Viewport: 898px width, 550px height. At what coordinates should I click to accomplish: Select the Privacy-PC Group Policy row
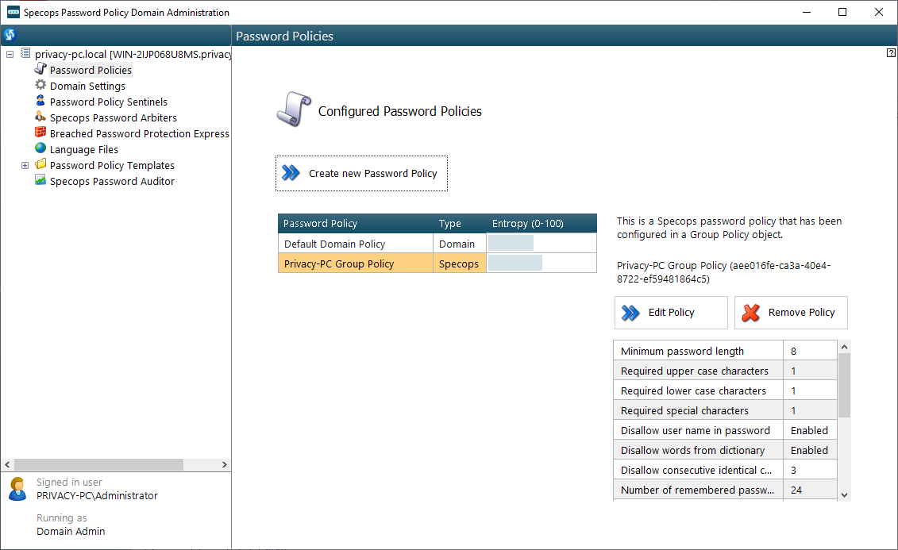pyautogui.click(x=437, y=263)
